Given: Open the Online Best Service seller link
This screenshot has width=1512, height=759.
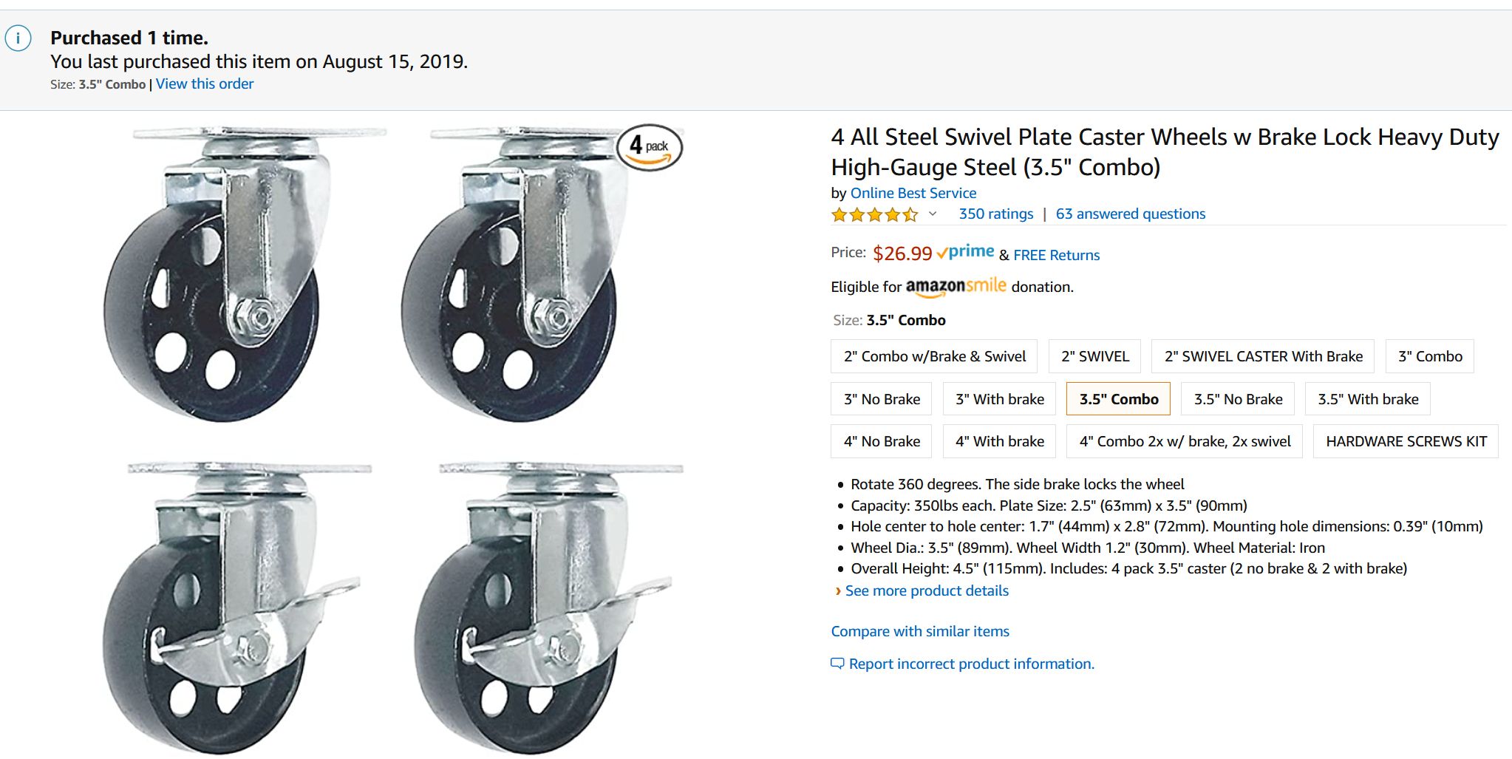Looking at the screenshot, I should 913,193.
